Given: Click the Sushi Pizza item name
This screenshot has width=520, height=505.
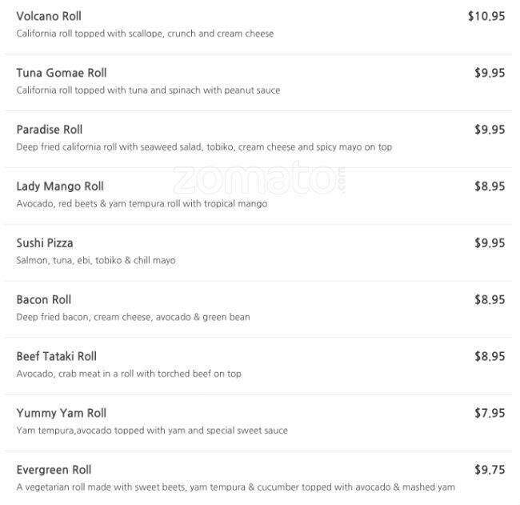Looking at the screenshot, I should (45, 243).
